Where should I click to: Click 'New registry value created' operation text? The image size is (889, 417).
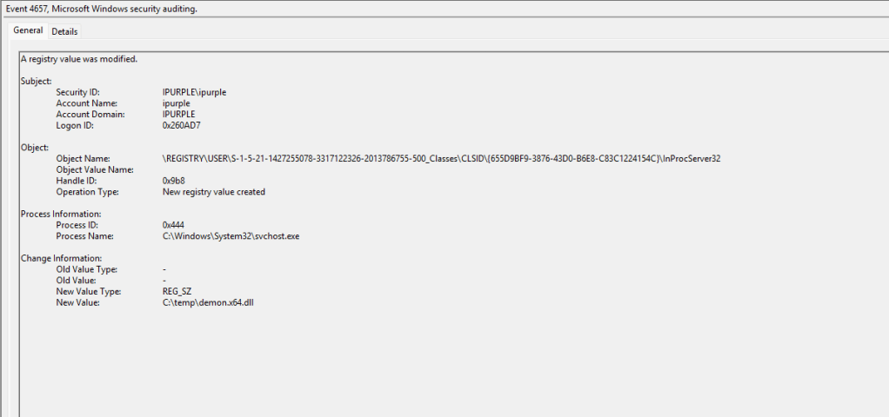pos(213,192)
